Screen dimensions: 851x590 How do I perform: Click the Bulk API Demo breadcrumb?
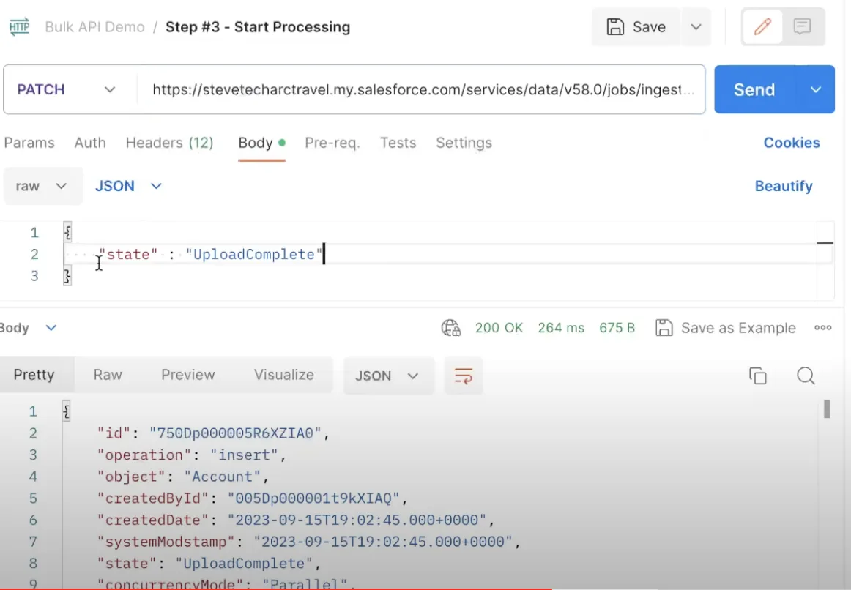coord(94,26)
